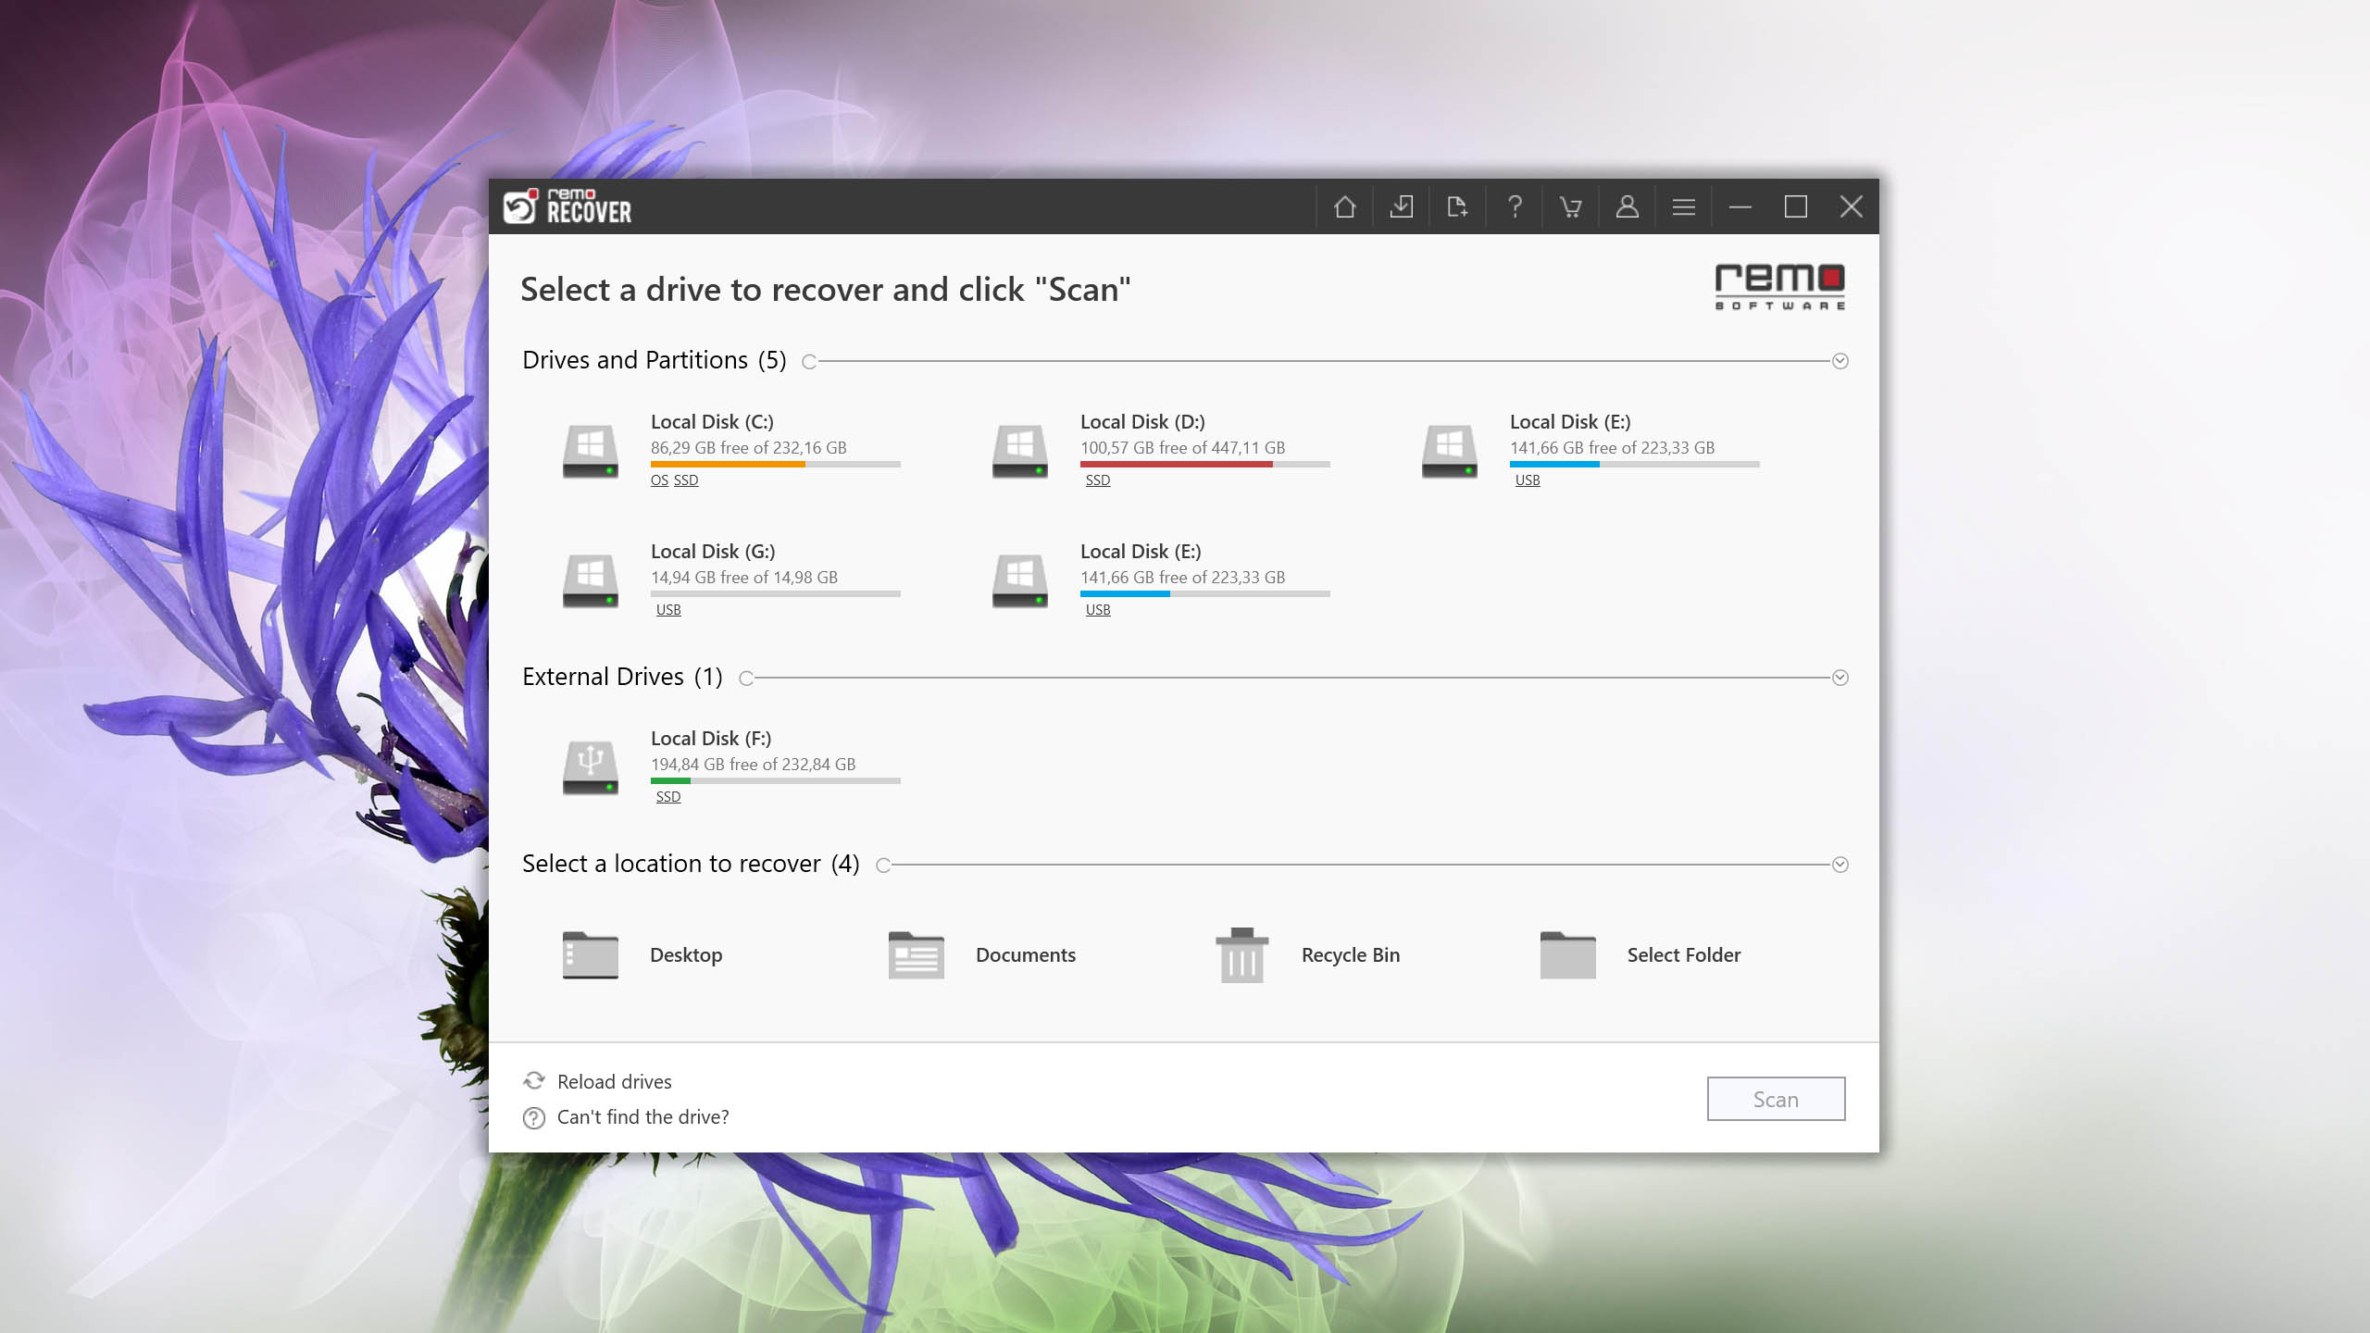The image size is (2370, 1333).
Task: Click the Recycle Bin location label
Action: tap(1351, 954)
